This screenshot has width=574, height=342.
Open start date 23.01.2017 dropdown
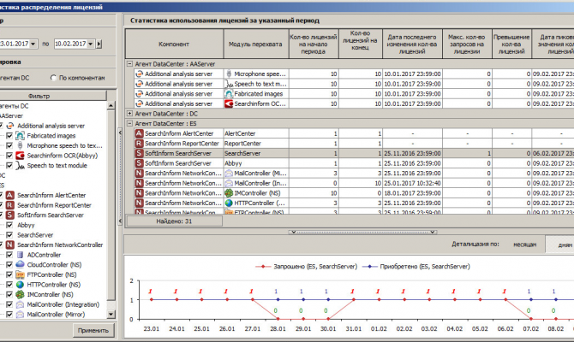(x=33, y=44)
